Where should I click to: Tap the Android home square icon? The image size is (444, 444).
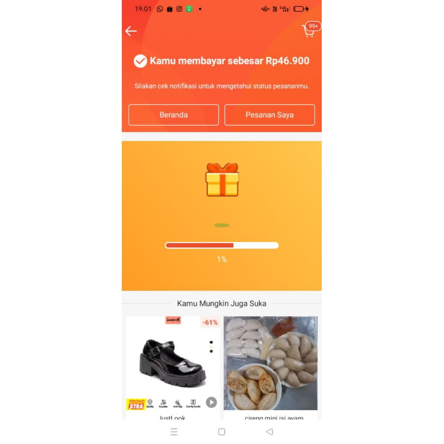click(222, 431)
